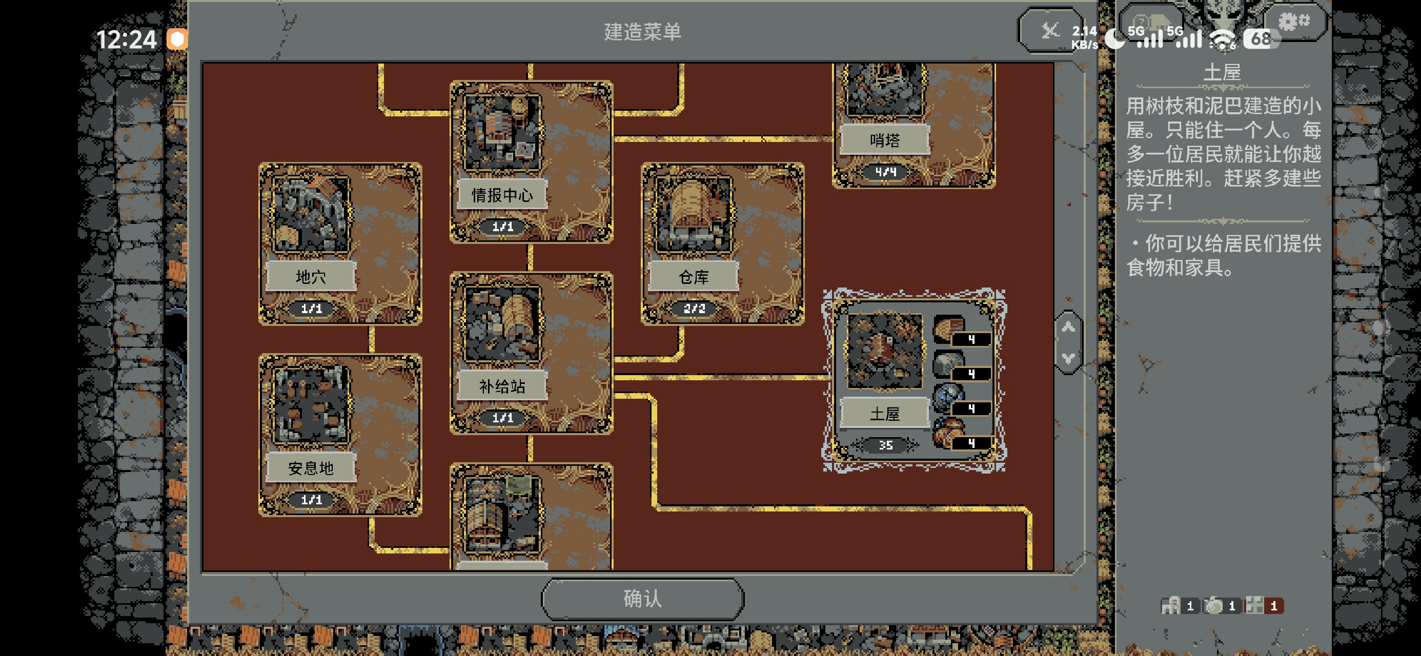1421x656 pixels.
Task: Open the encyclopedia help button
Action: tap(1152, 21)
